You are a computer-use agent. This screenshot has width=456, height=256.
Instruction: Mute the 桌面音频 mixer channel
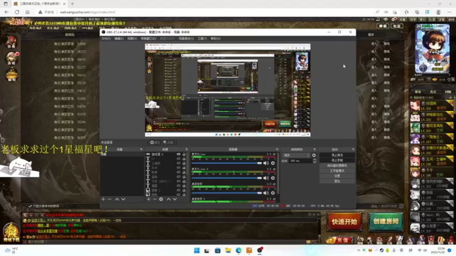point(266,193)
